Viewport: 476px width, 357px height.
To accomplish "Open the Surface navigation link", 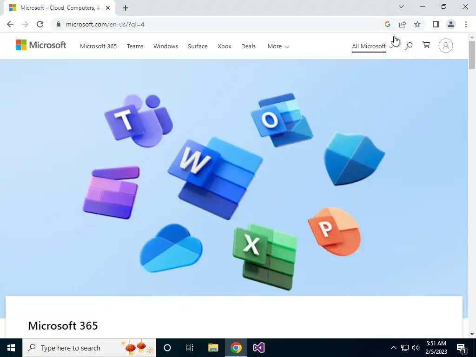I will coord(198,46).
